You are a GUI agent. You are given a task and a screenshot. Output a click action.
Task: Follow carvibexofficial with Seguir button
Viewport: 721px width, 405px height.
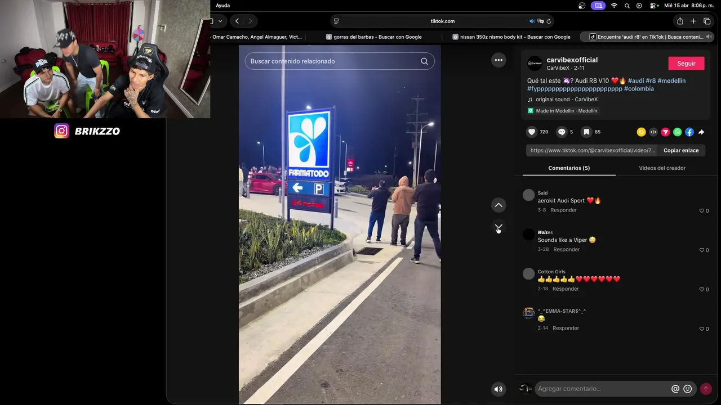686,64
